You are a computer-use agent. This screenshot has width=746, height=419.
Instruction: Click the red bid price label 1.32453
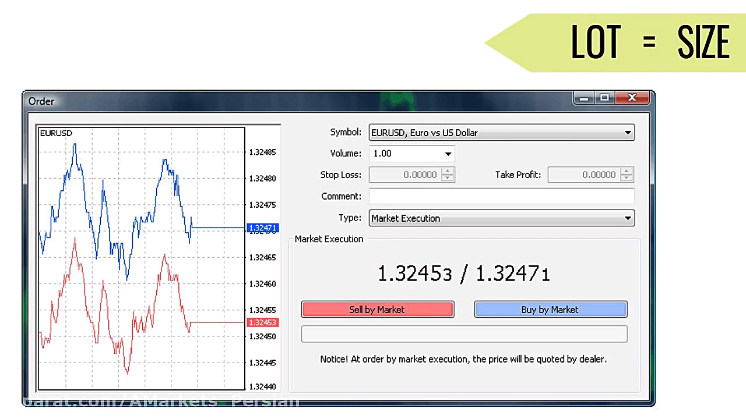point(262,322)
